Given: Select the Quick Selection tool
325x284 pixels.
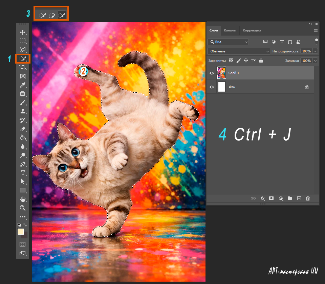Looking at the screenshot, I should tap(23, 58).
